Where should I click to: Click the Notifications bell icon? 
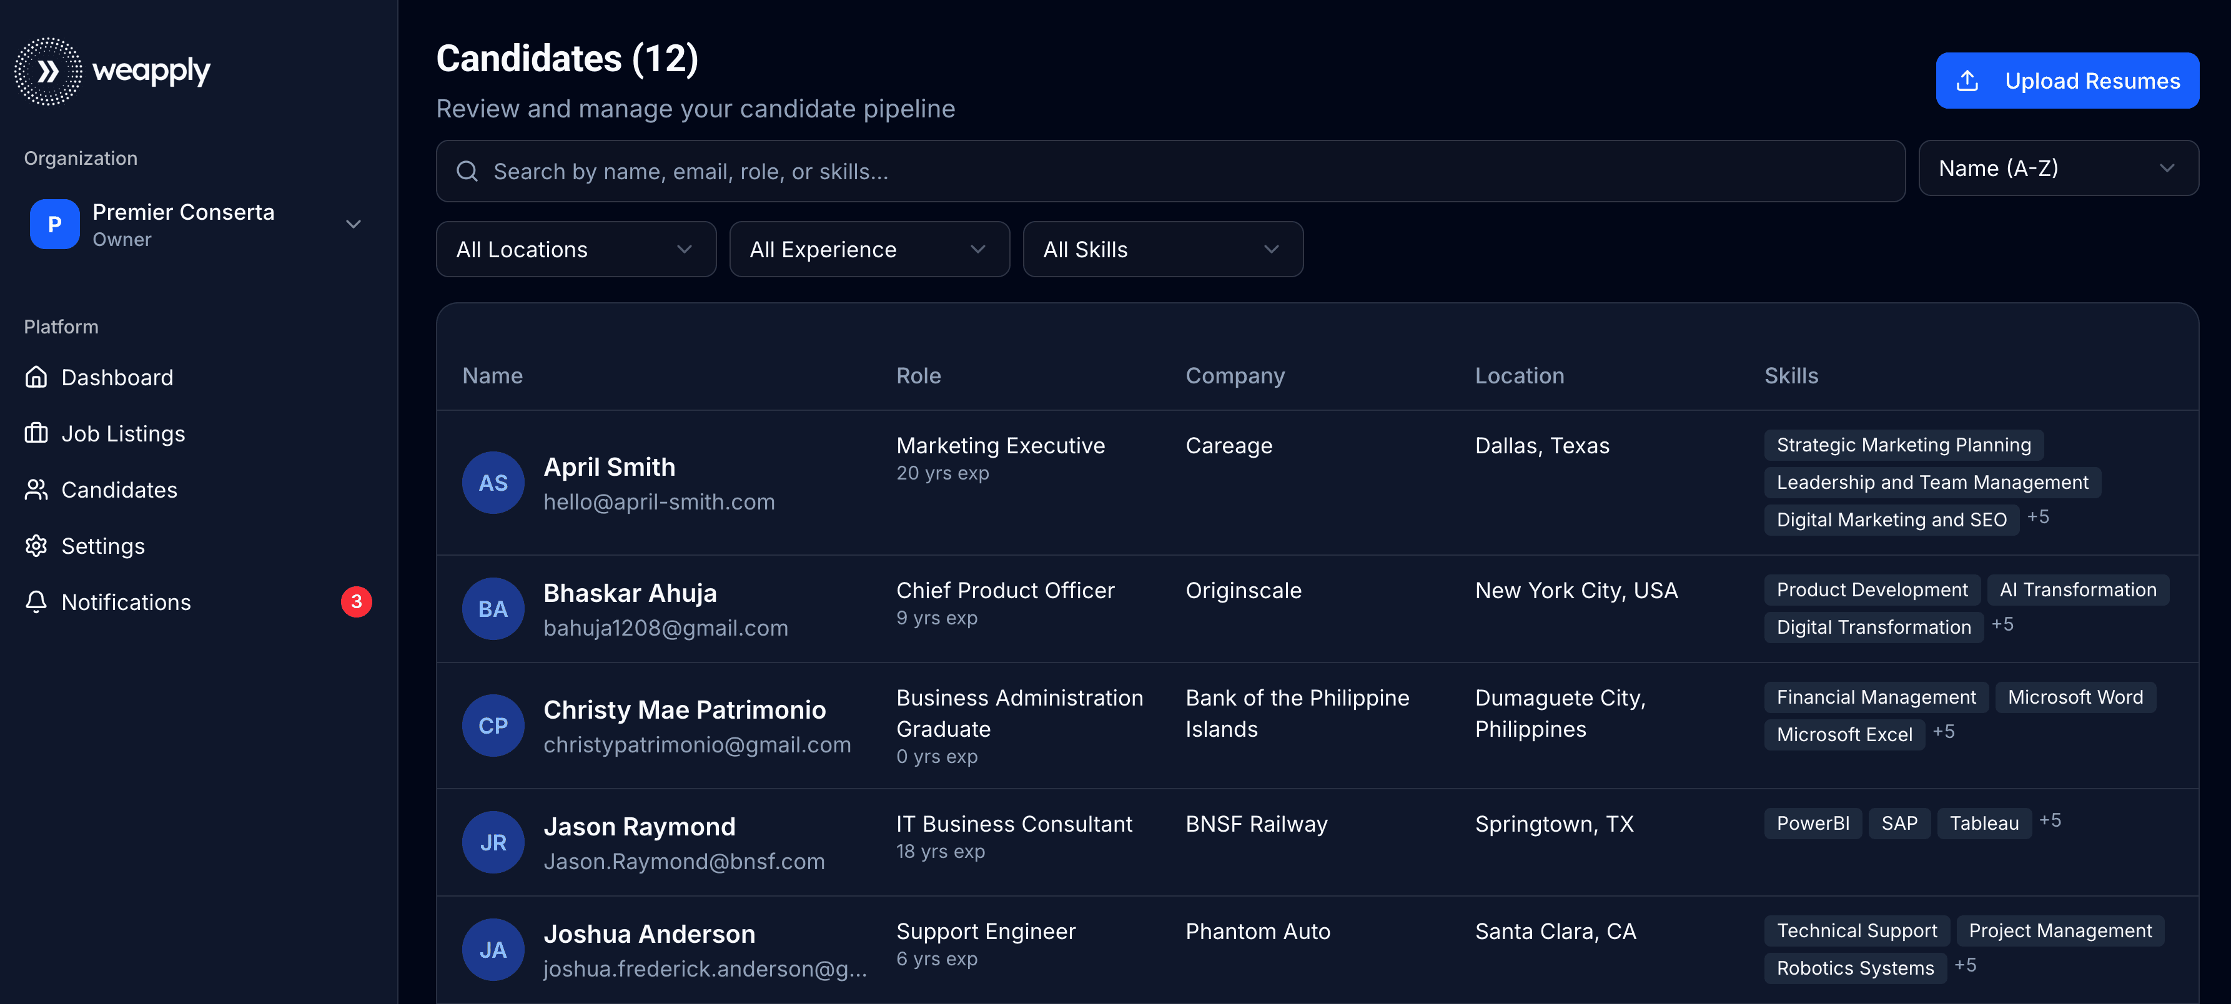tap(36, 603)
